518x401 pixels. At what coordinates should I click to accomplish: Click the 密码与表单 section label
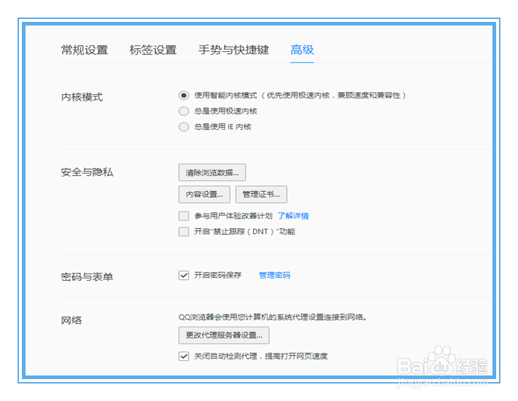click(88, 277)
